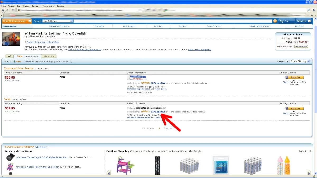Screen dimensions: 317x178
Task: Expand the Shop All Departments menu
Action: tap(30, 21)
